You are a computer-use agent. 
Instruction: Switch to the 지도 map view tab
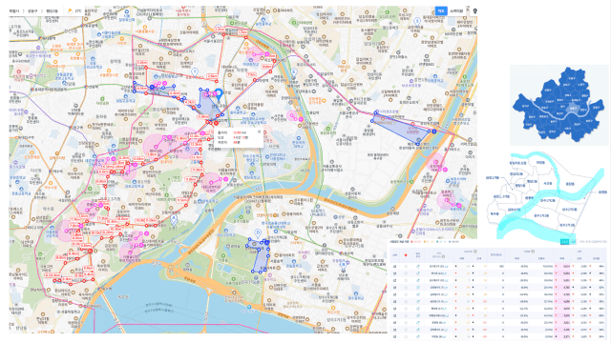pos(441,10)
